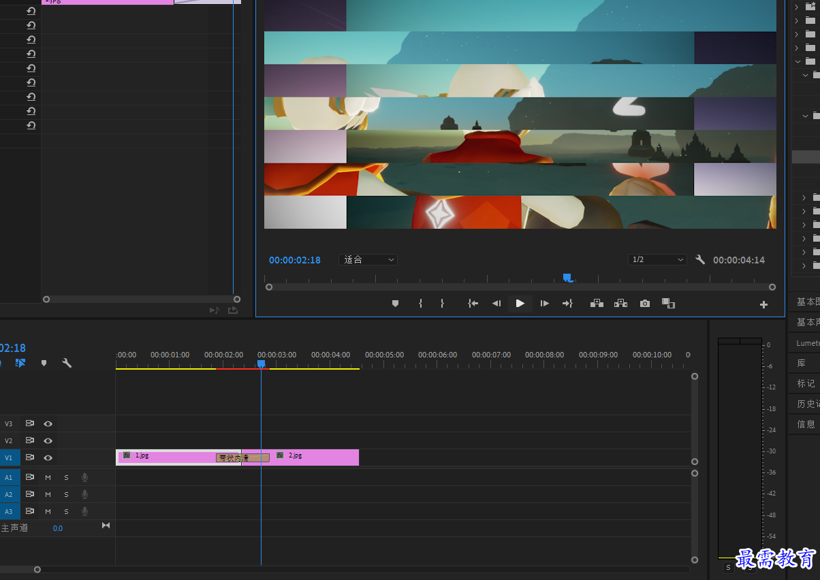820x580 pixels.
Task: Step forward one frame in Program monitor
Action: 544,304
